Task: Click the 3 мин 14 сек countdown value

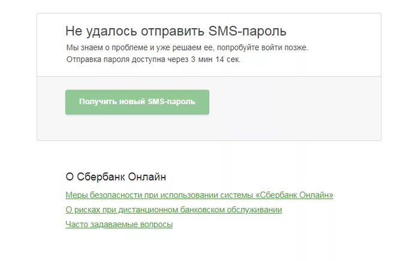Action: [216, 59]
